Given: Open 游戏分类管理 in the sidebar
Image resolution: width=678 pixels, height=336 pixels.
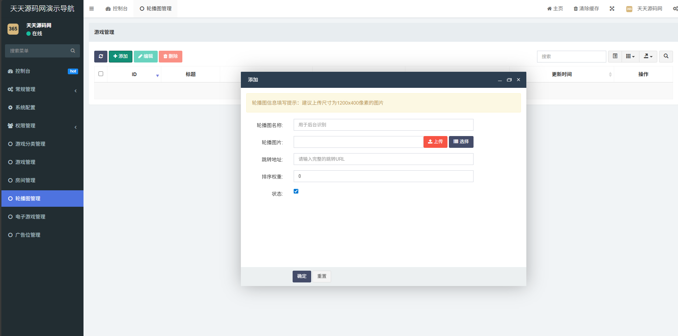Looking at the screenshot, I should [x=30, y=144].
